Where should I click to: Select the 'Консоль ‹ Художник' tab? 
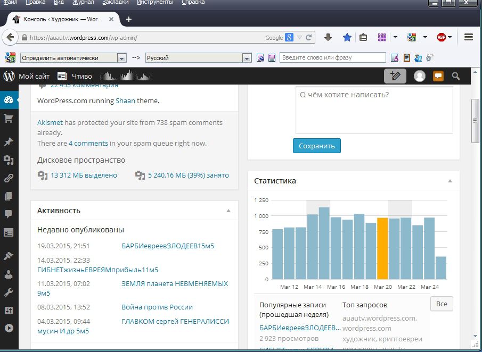pos(63,19)
